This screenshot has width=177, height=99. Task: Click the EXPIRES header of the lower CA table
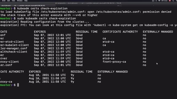[35, 72]
